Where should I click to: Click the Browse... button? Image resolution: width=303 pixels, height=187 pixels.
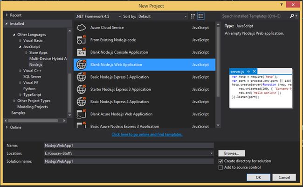click(232, 153)
